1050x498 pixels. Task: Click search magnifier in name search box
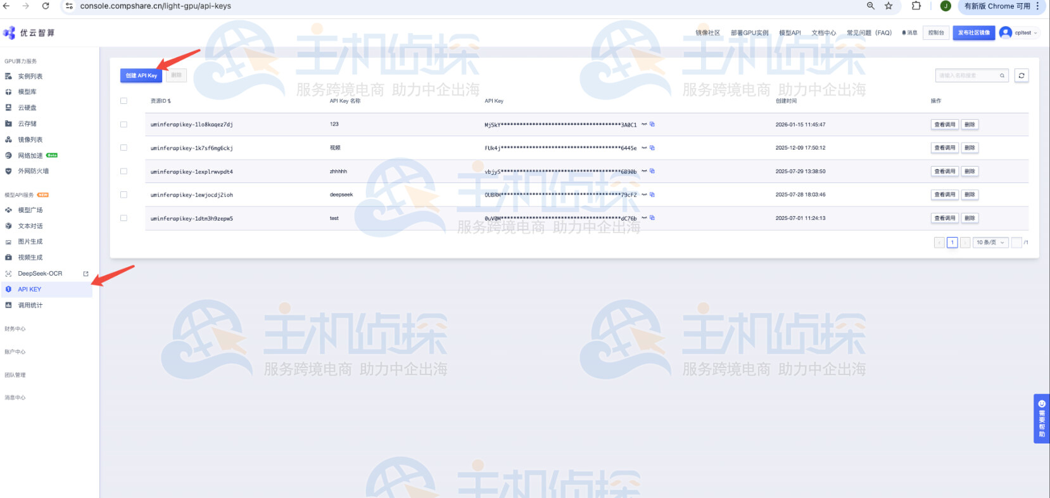(x=1002, y=75)
